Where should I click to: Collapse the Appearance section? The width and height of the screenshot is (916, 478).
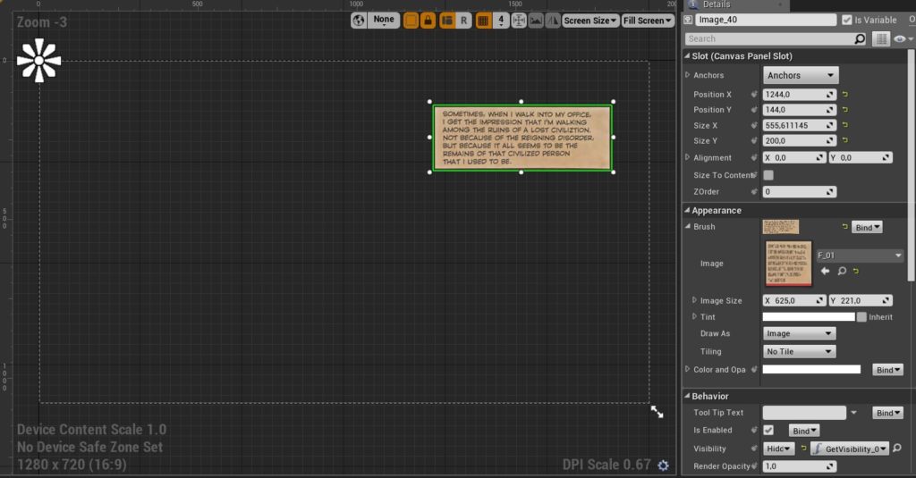coord(687,210)
